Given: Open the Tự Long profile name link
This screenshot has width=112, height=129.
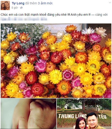Looking at the screenshot, I should [18, 3].
